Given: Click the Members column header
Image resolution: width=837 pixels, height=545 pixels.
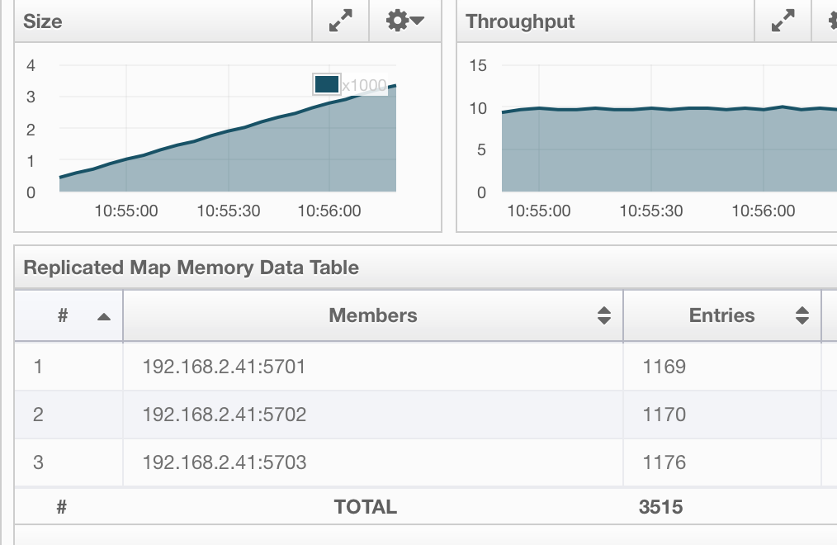Looking at the screenshot, I should (x=372, y=315).
